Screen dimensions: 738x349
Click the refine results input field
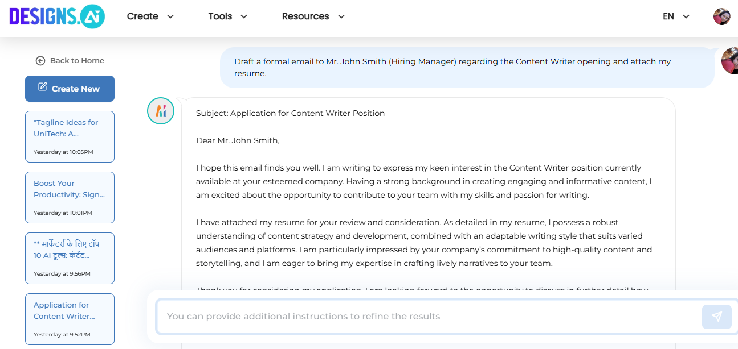tap(399, 317)
